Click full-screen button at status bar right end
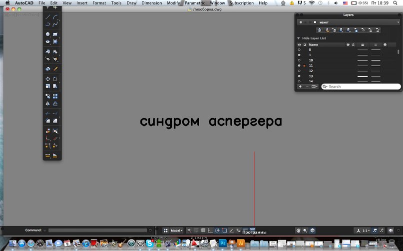Image resolution: width=403 pixels, height=251 pixels. (x=391, y=231)
